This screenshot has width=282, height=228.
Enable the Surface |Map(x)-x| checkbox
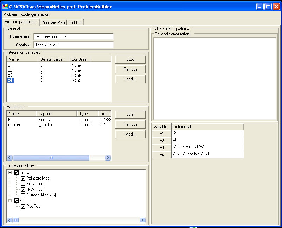[23, 195]
